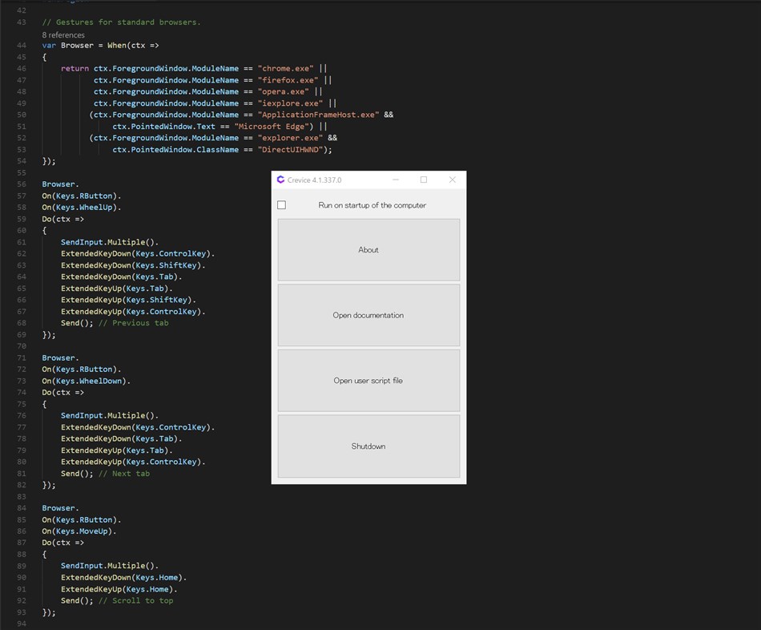The image size is (761, 630).
Task: Click the '8 references' code lens link
Action: [63, 35]
